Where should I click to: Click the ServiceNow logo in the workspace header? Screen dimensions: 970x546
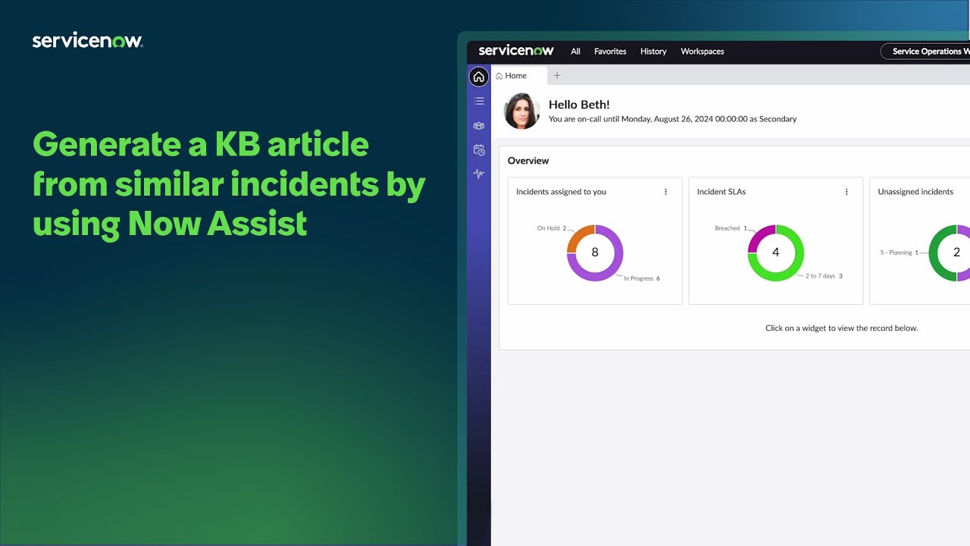coord(515,51)
